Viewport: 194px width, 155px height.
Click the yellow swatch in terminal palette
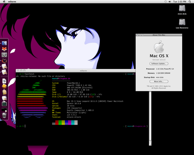[x=63, y=122]
